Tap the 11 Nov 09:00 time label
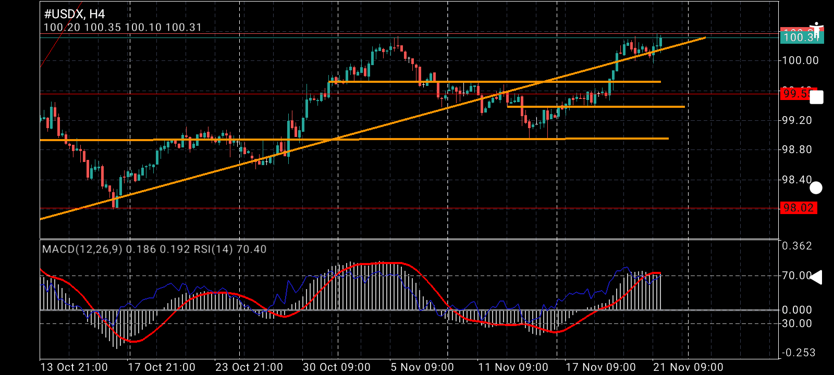 [x=513, y=367]
